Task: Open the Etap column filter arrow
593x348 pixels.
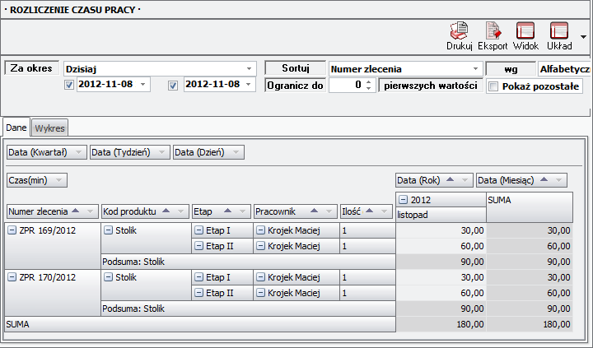Action: click(x=242, y=211)
